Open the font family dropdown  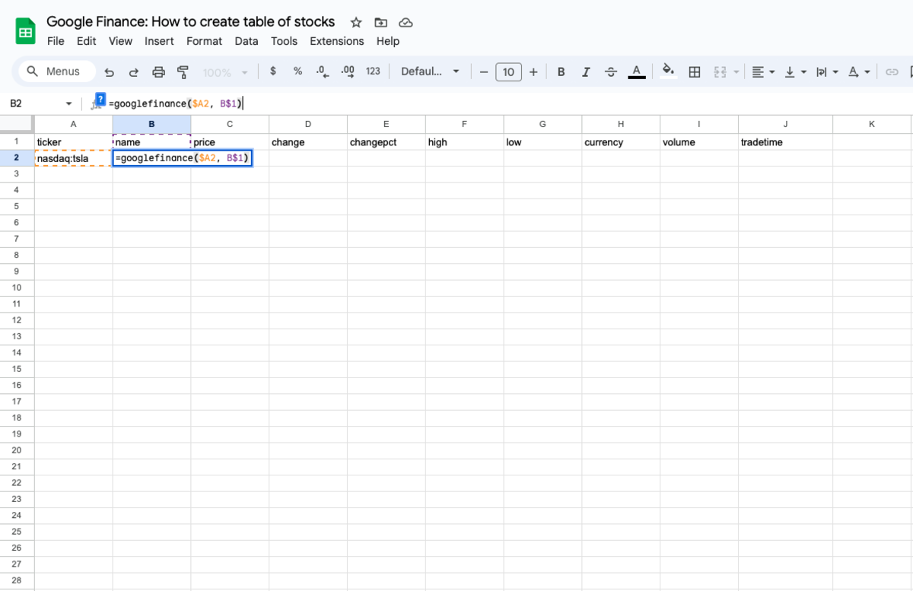tap(430, 71)
